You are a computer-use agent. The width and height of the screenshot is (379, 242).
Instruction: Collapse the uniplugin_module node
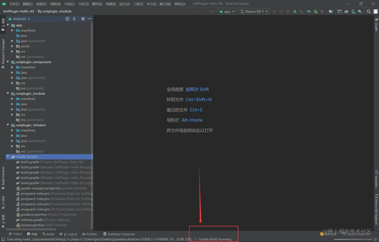8,94
